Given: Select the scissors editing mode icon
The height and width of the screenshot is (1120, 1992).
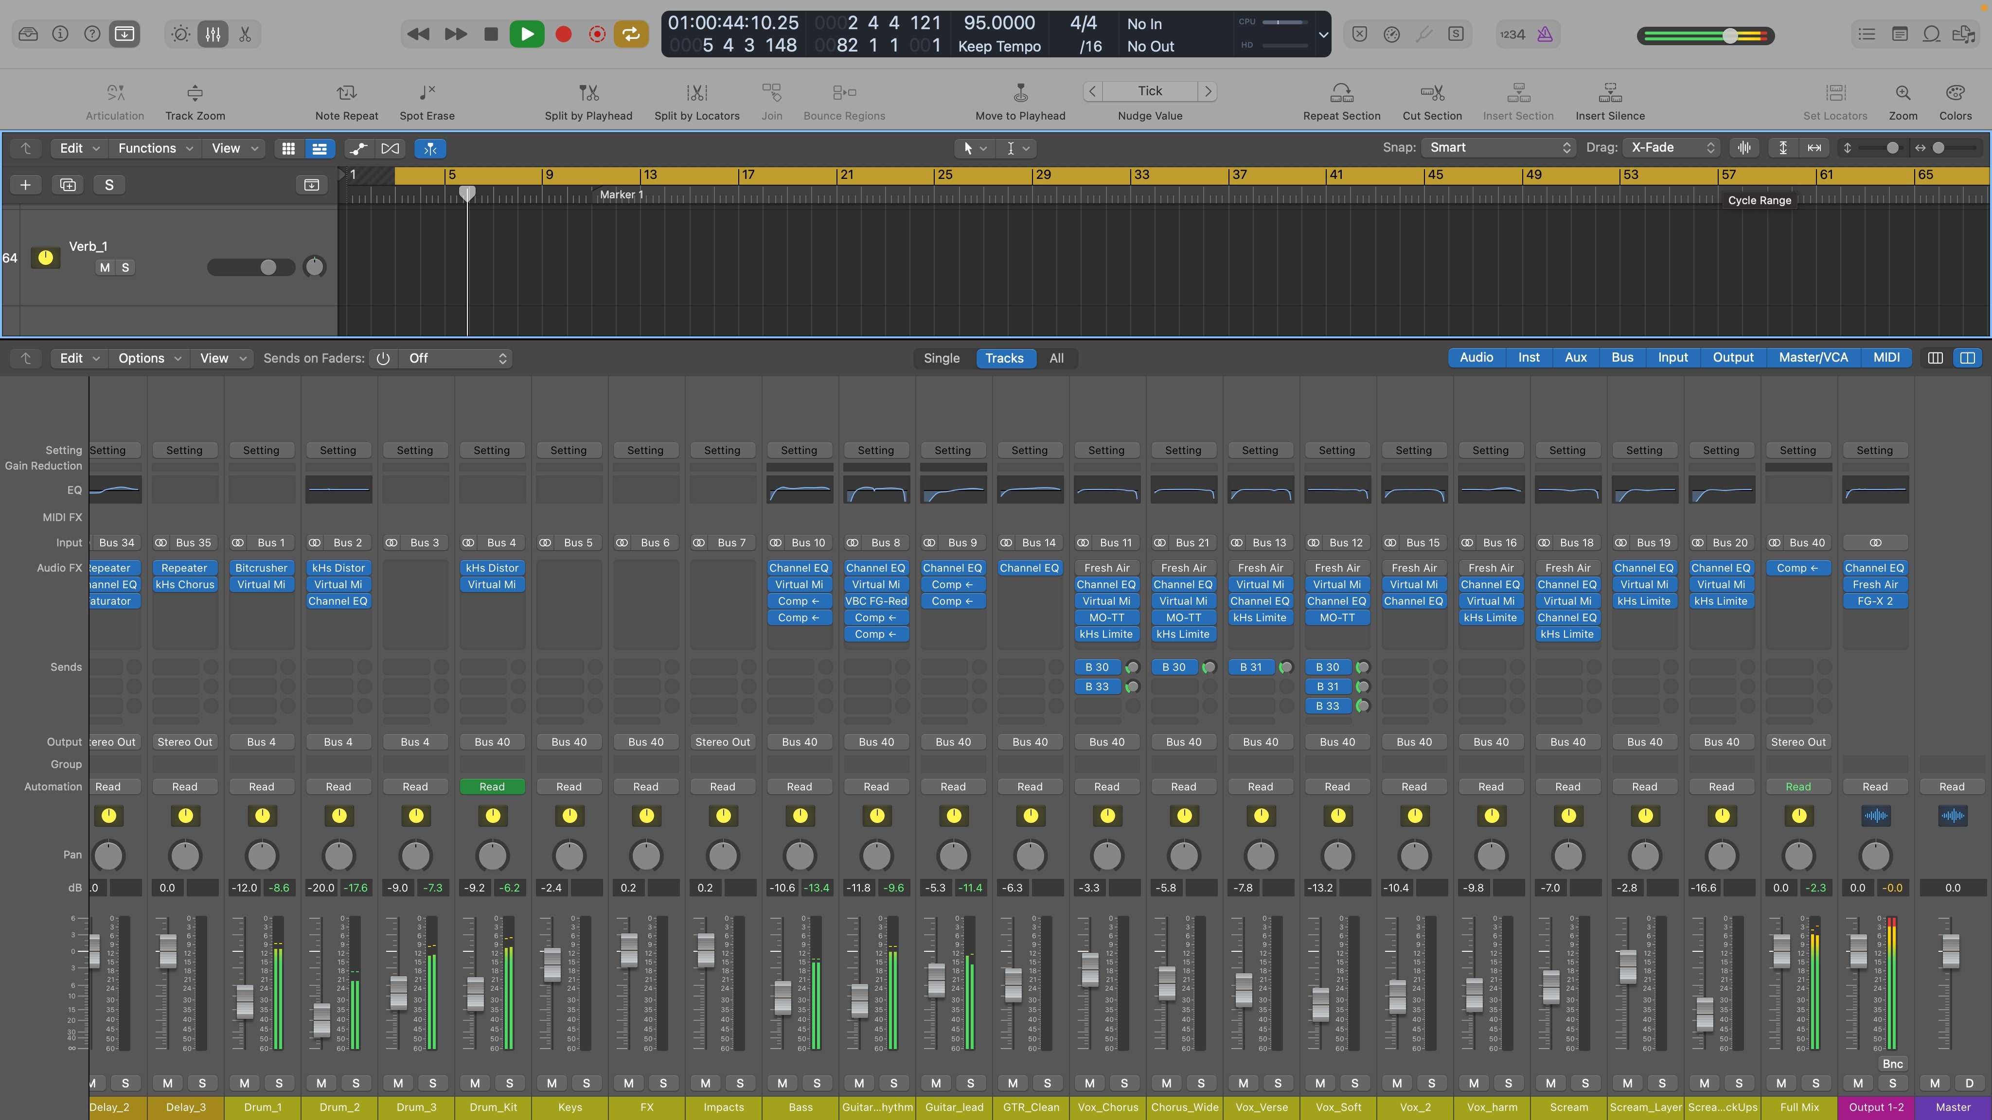Looking at the screenshot, I should [245, 34].
